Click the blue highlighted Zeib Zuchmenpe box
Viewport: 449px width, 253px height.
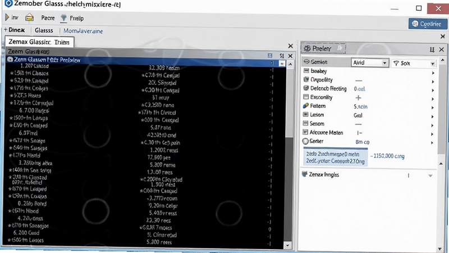point(335,157)
